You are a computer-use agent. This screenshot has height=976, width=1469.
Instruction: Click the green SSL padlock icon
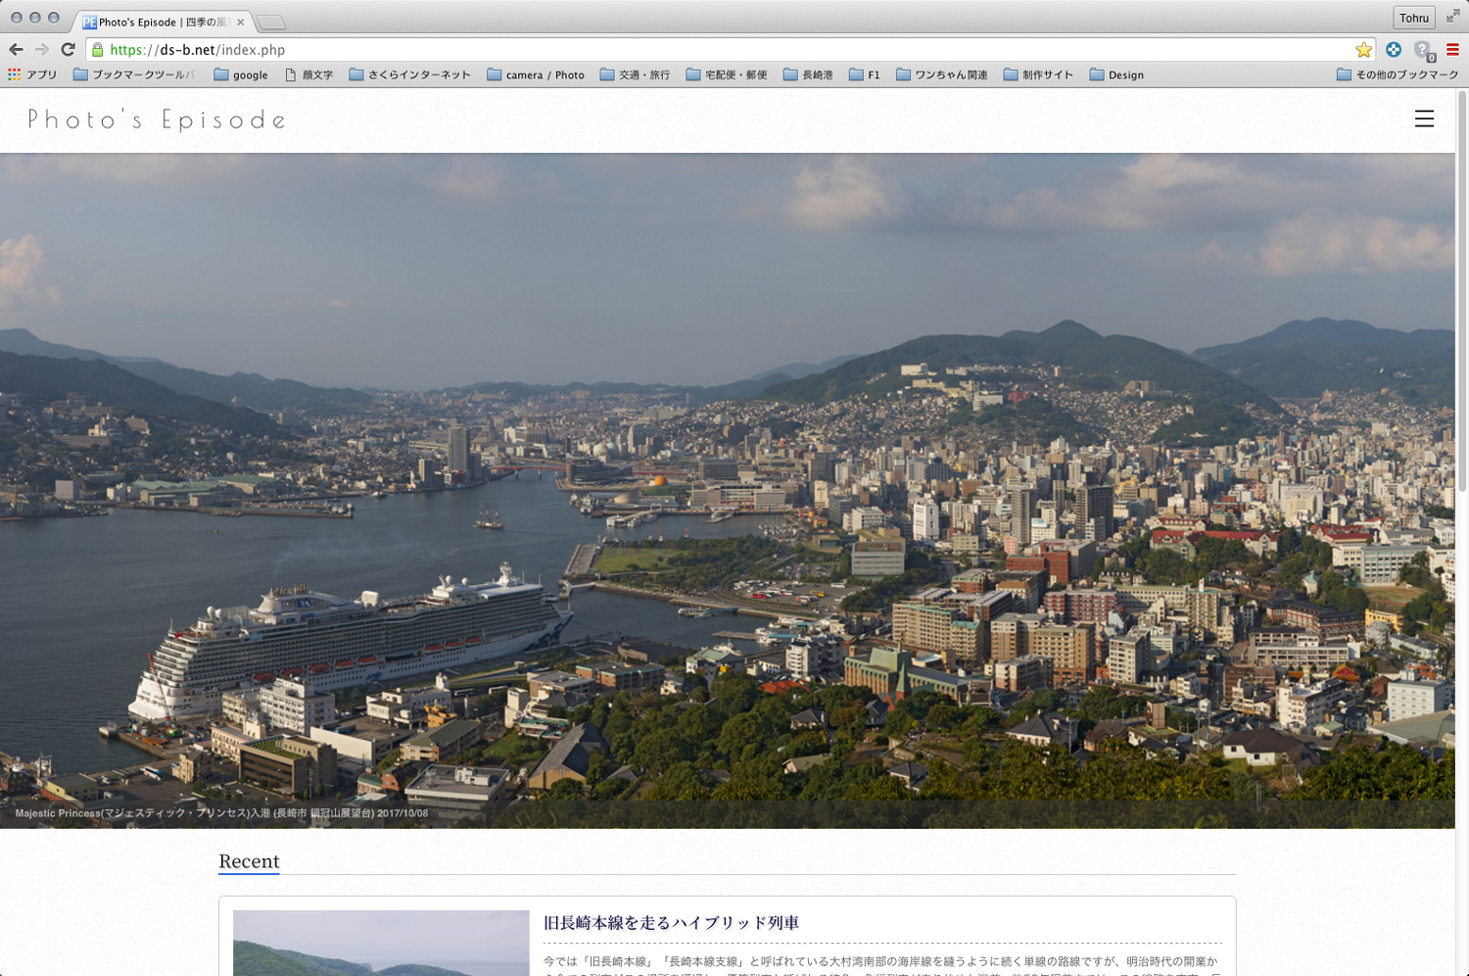pos(98,50)
